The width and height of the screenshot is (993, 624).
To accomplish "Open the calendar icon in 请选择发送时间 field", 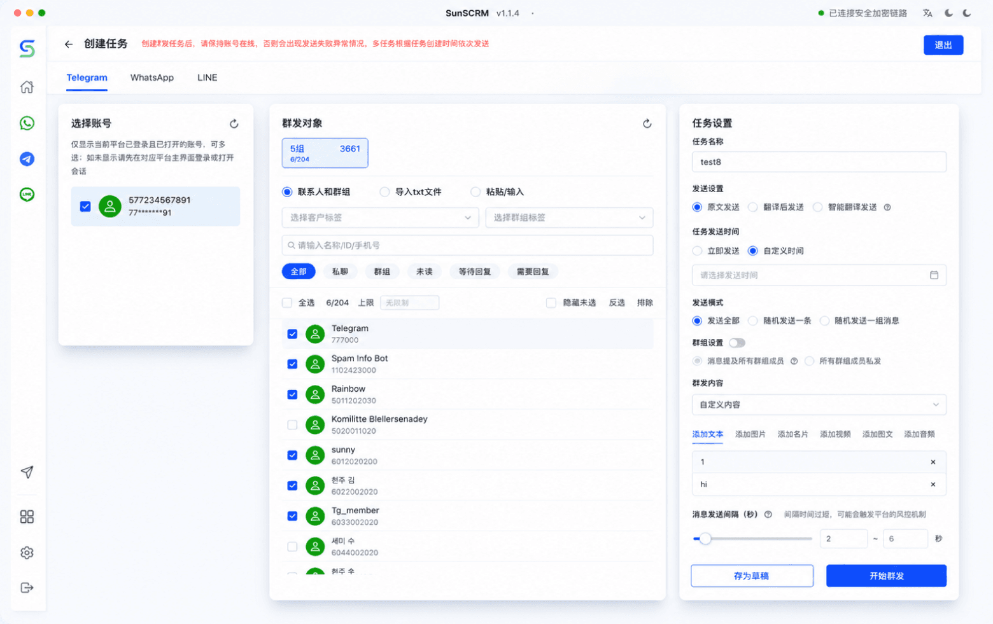I will [x=934, y=275].
